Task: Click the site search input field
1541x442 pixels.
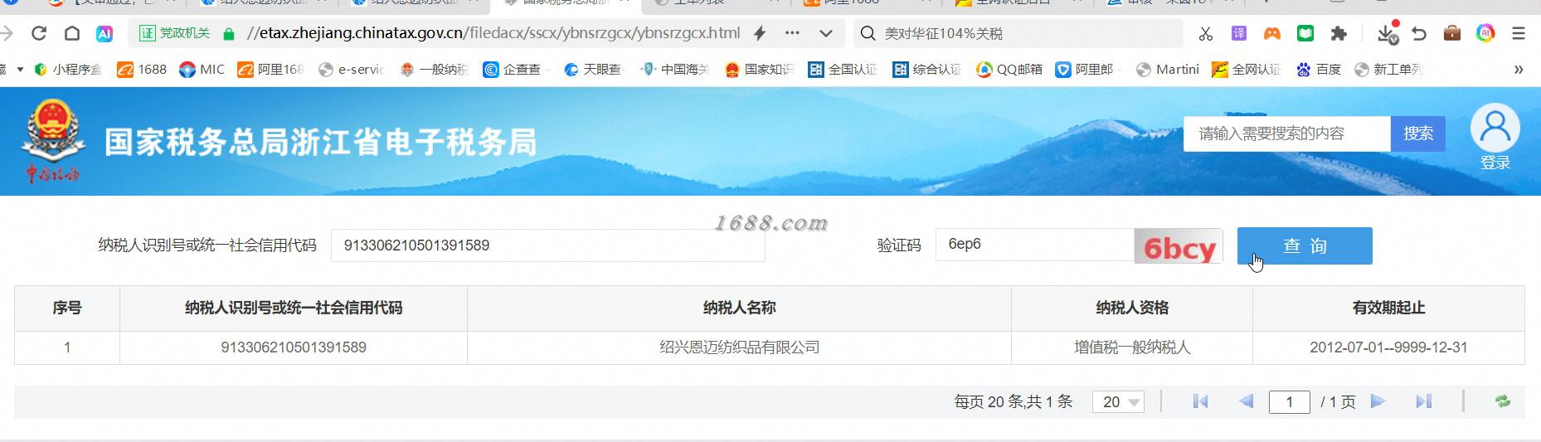Action: click(1286, 134)
